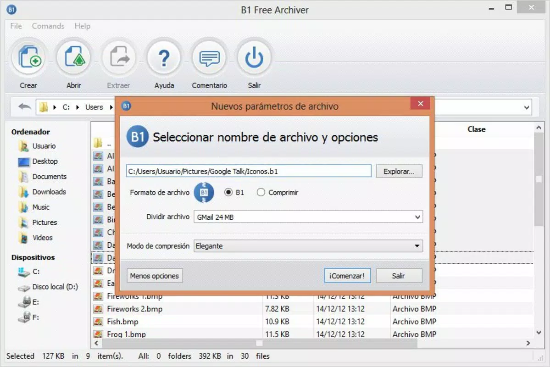The image size is (550, 367).
Task: Click the B1 logo in dialog title bar
Action: coord(126,106)
